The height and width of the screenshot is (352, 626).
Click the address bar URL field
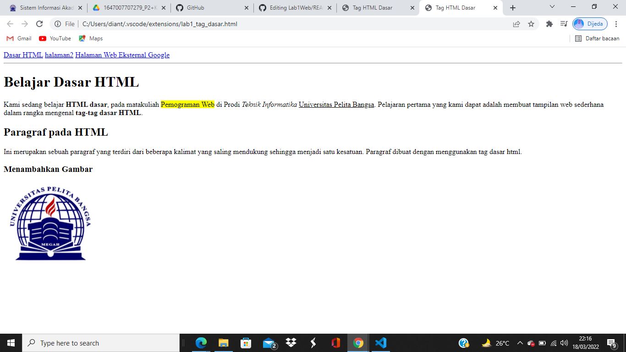[x=293, y=24]
